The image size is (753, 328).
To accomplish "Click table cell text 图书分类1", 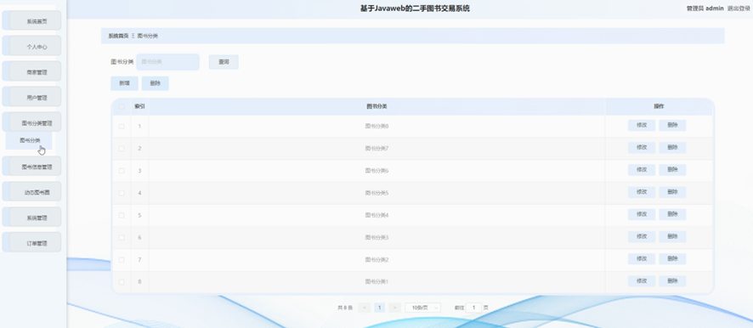I will pyautogui.click(x=376, y=282).
